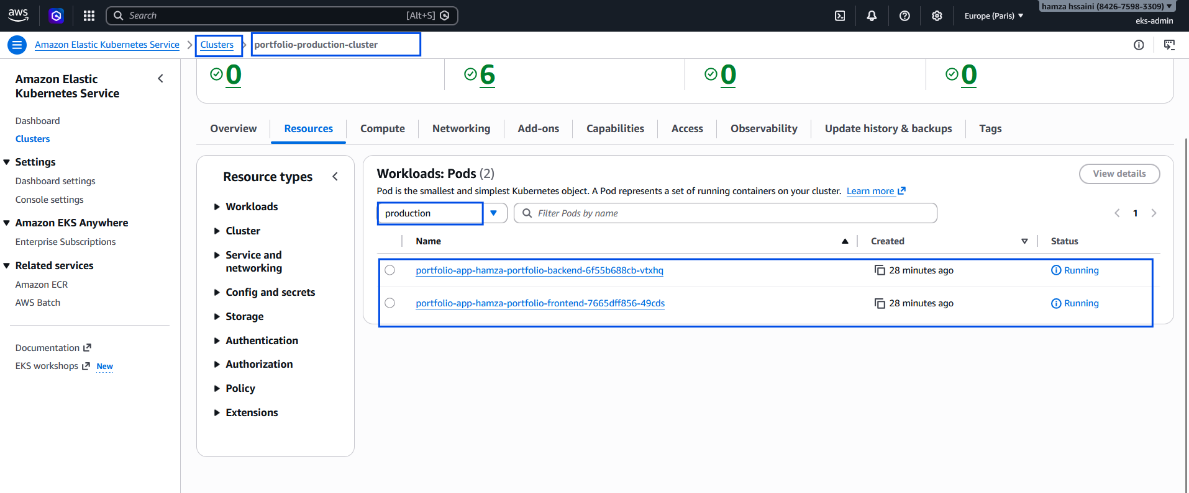The height and width of the screenshot is (493, 1189).
Task: Click the Amazon Q icon in the search bar
Action: pyautogui.click(x=445, y=16)
